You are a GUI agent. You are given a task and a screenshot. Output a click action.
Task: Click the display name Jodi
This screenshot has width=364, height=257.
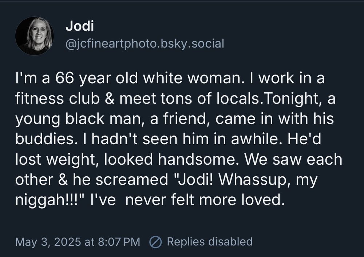point(80,26)
